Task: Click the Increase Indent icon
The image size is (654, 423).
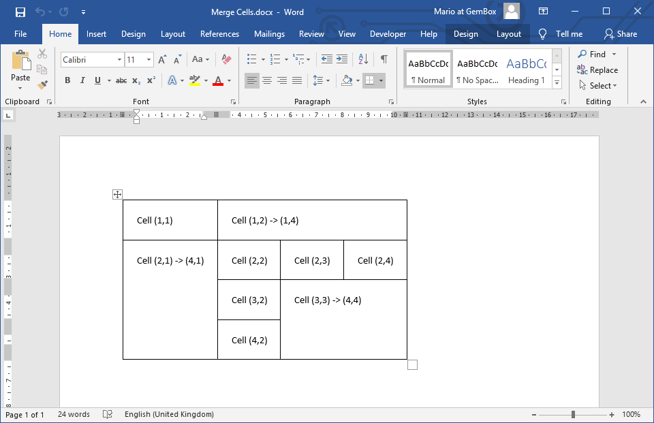Action: [x=342, y=59]
